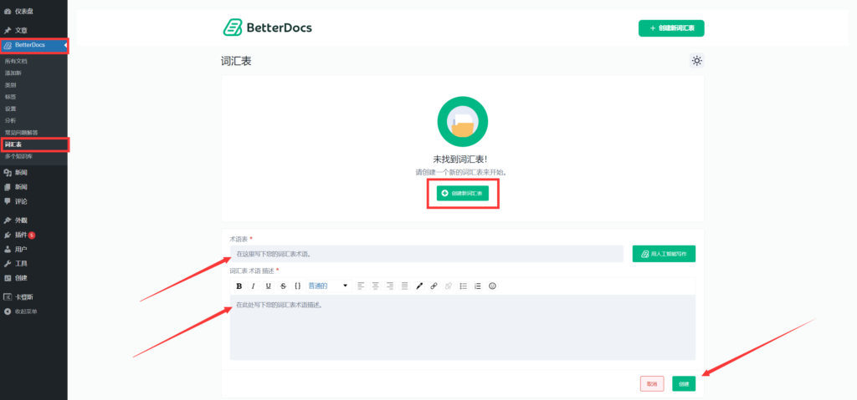Open 添加新 submenu item
This screenshot has width=857, height=400.
(13, 73)
